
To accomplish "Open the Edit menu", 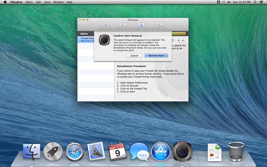I will tap(38, 2).
